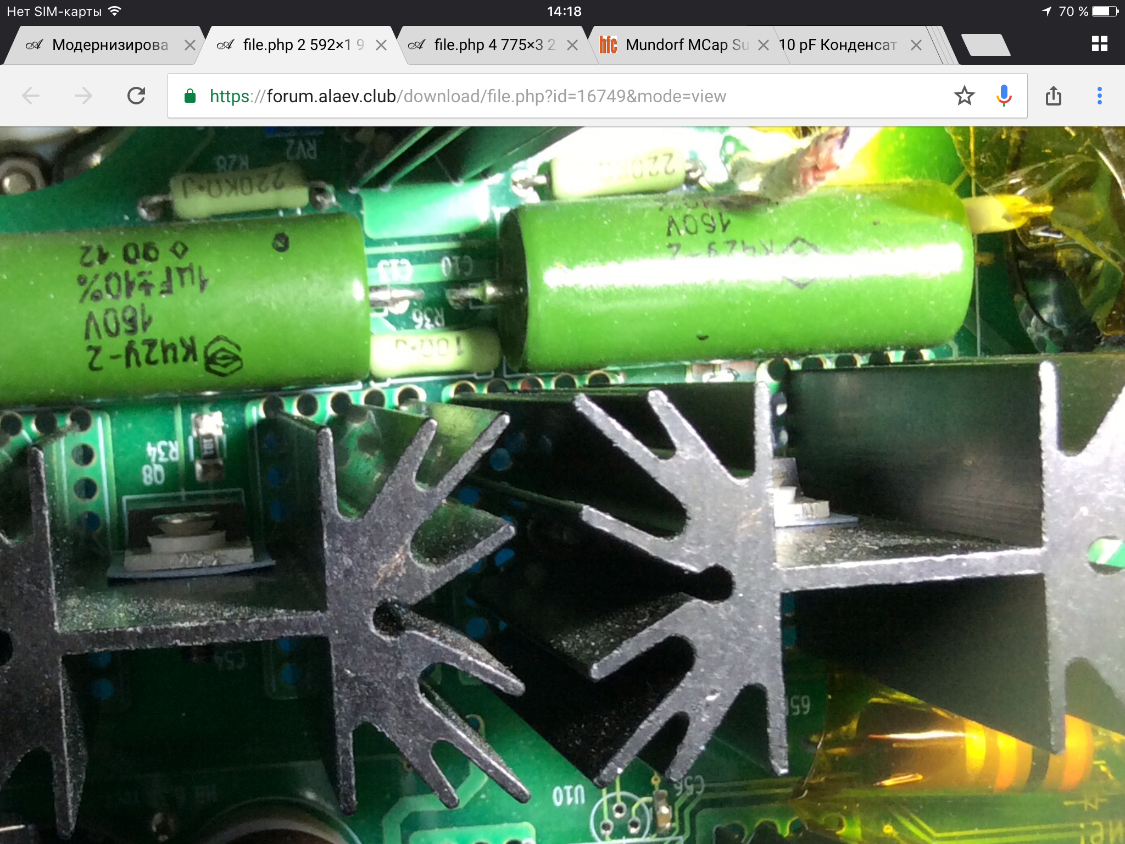
Task: Bookmark page with the star icon
Action: pyautogui.click(x=964, y=96)
